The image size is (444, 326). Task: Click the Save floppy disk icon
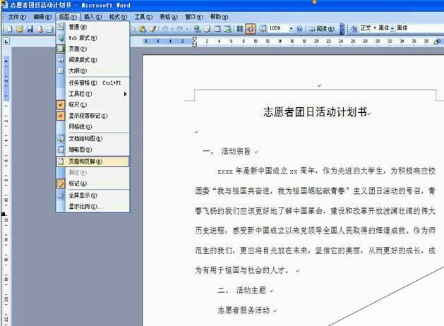[x=30, y=29]
